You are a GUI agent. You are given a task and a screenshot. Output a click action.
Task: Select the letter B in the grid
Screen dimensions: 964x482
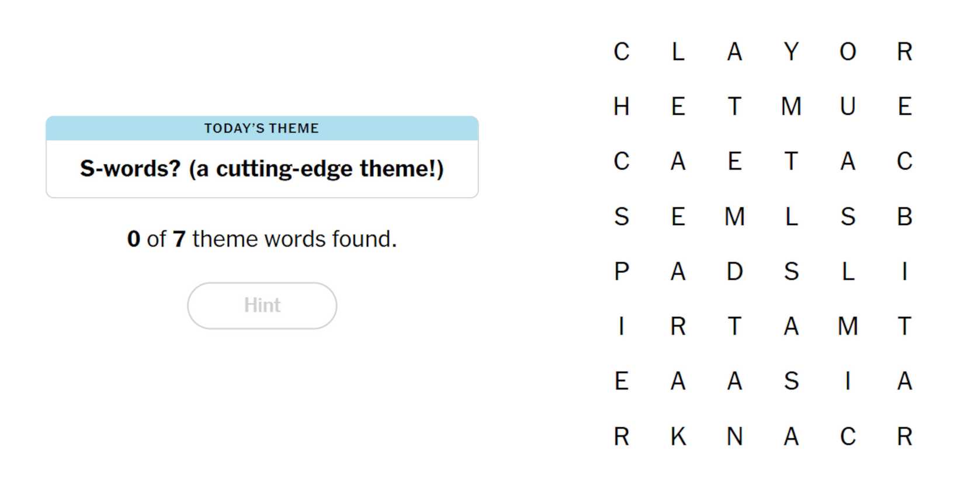click(x=904, y=217)
